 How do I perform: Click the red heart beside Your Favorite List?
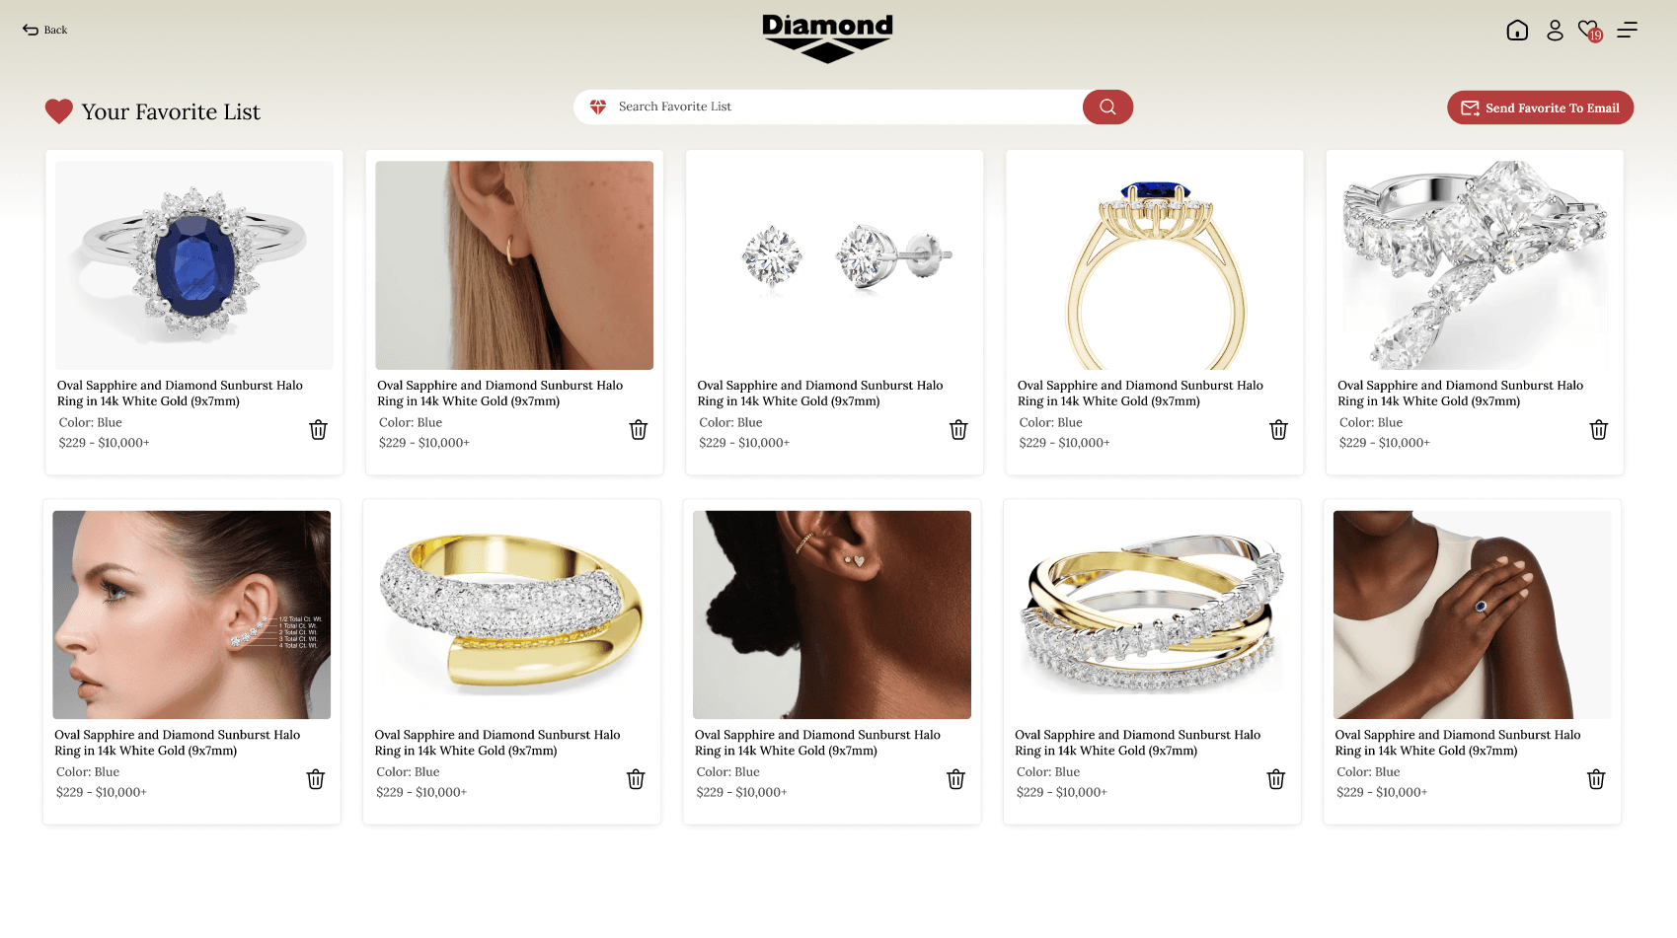pyautogui.click(x=59, y=111)
